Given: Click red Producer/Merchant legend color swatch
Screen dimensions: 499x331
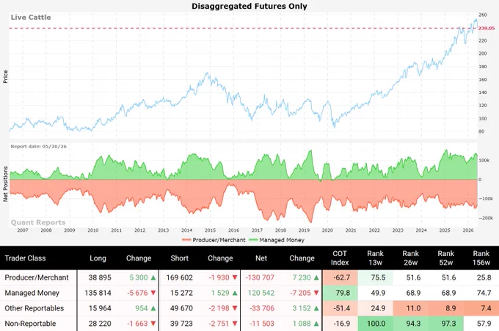Looking at the screenshot, I should pyautogui.click(x=186, y=240).
